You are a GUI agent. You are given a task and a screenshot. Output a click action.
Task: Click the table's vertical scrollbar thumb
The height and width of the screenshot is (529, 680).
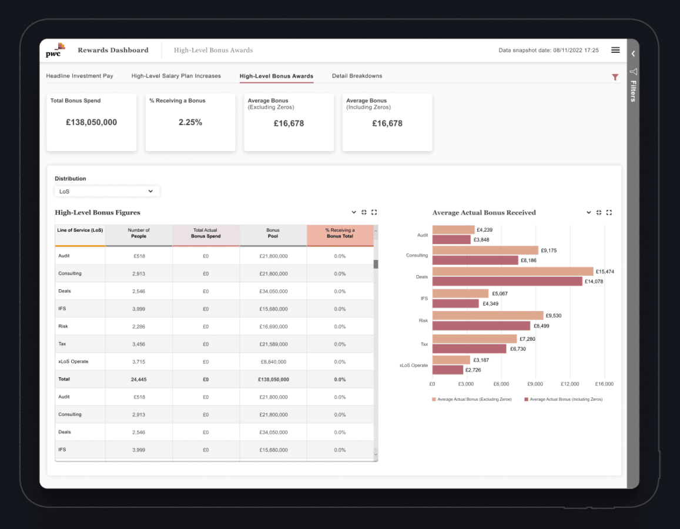coord(376,264)
